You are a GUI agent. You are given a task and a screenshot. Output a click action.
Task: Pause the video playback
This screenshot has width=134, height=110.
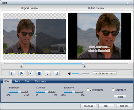12,73
